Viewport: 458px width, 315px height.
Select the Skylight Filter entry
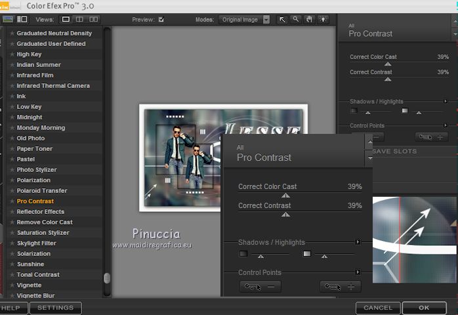[x=54, y=243]
